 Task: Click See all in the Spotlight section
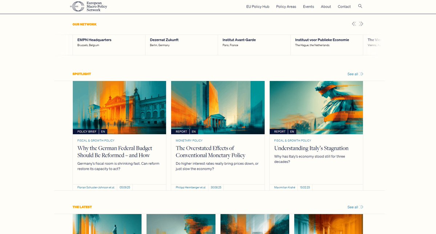355,74
